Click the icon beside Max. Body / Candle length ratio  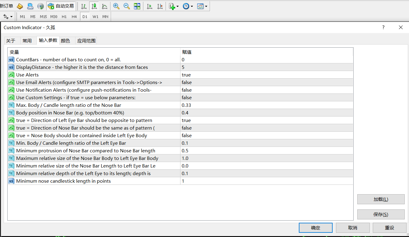click(x=11, y=105)
